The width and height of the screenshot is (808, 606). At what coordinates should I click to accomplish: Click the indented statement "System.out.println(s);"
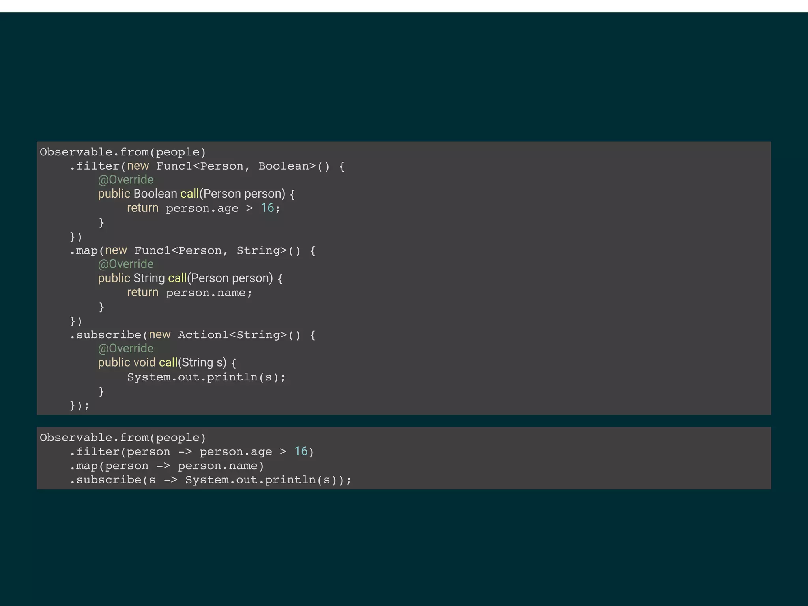206,377
